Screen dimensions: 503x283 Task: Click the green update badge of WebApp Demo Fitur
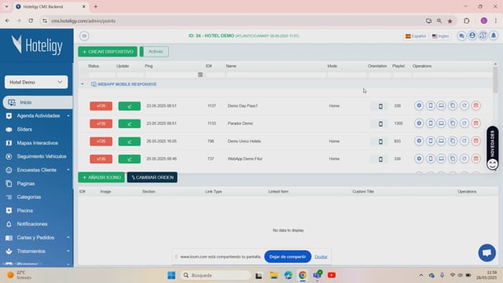129,159
